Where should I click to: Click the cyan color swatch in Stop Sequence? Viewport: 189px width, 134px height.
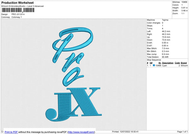tap(154, 65)
